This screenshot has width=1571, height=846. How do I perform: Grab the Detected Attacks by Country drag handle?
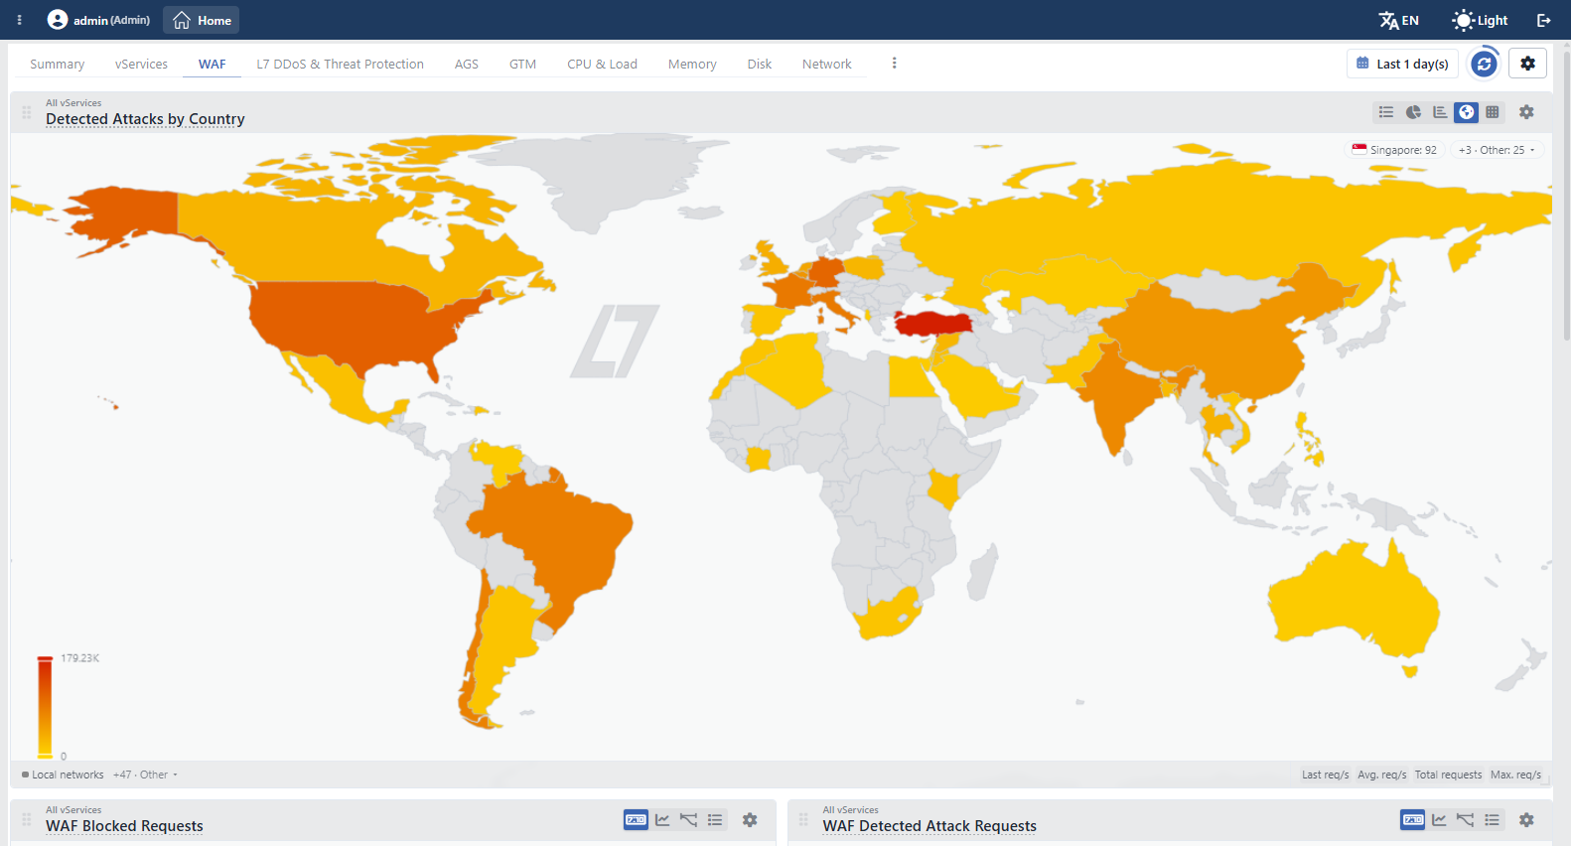(27, 112)
